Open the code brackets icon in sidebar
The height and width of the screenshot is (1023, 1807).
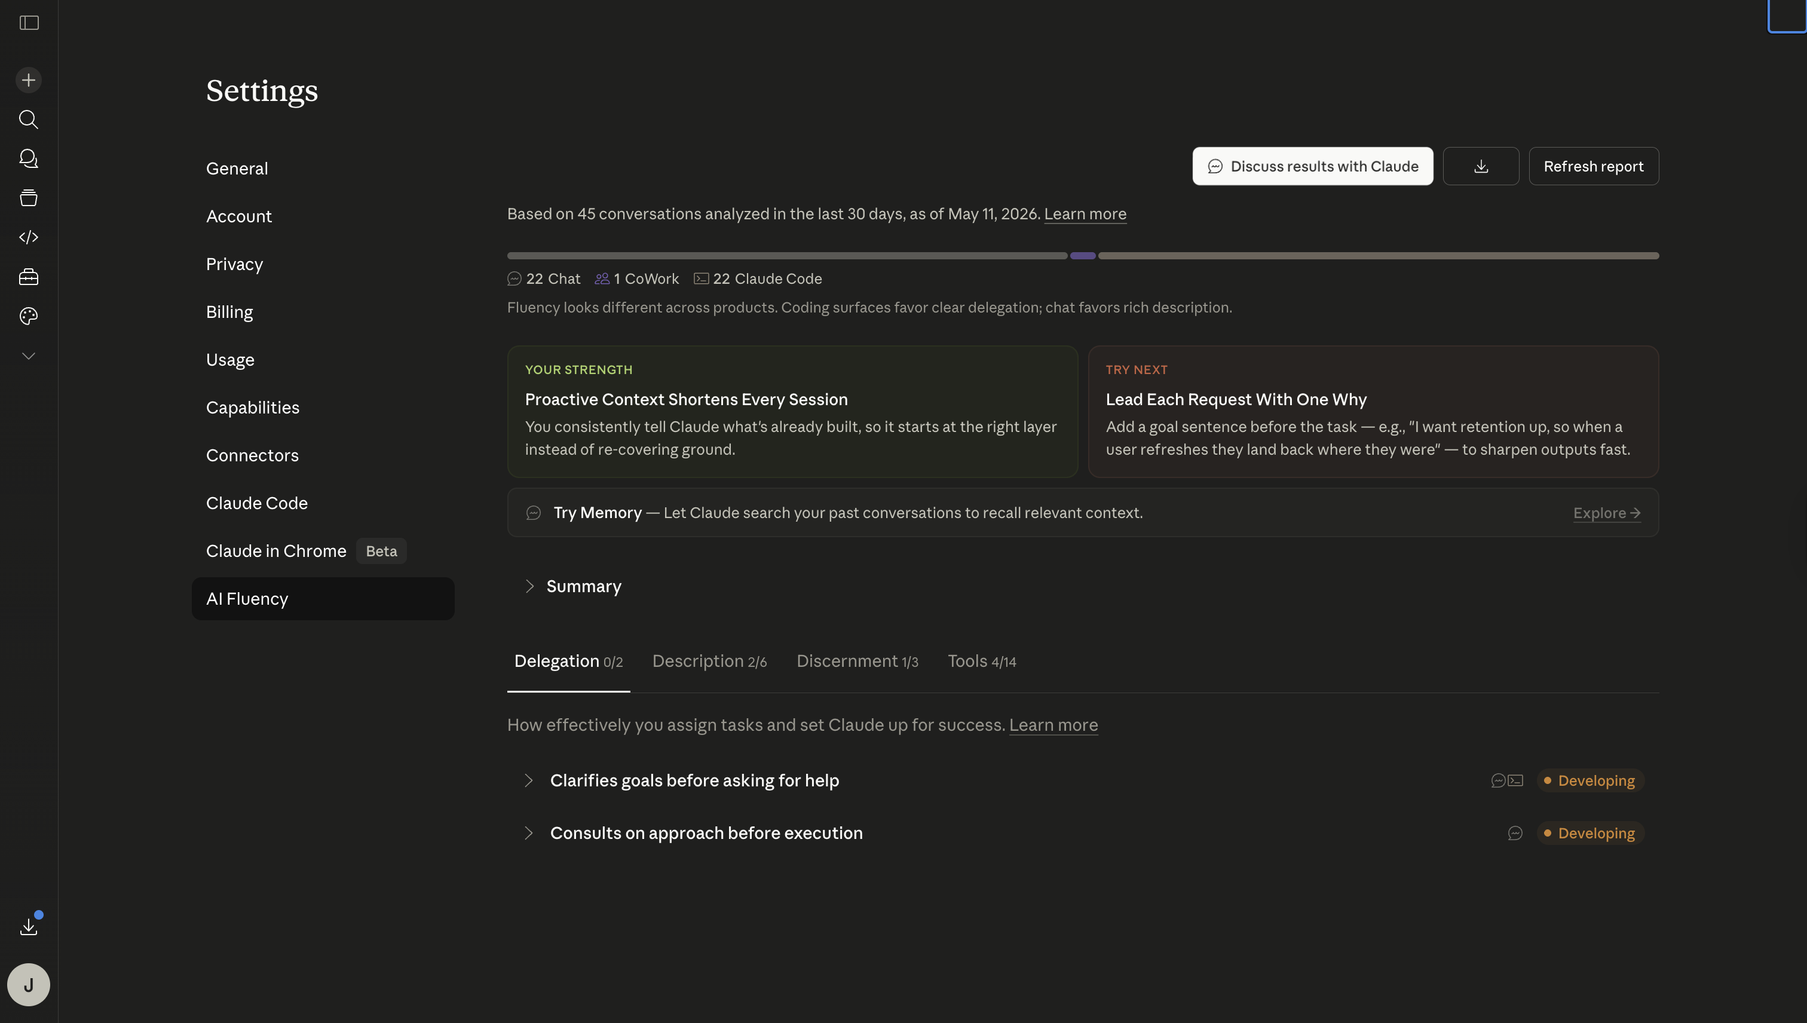[29, 237]
